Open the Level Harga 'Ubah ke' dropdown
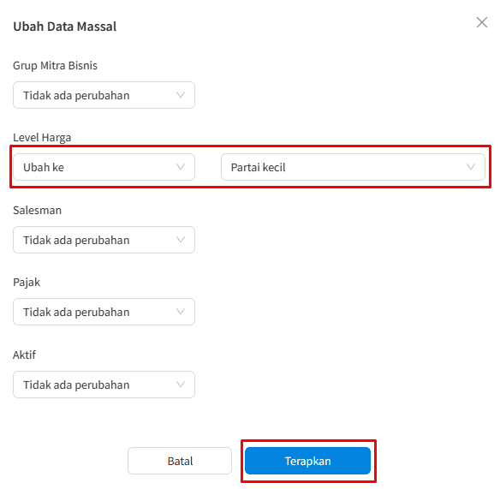This screenshot has width=500, height=489. click(104, 167)
